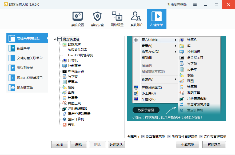This screenshot has width=235, height=155.
Task: Select Hao123网址导航 tree entry
Action: pyautogui.click(x=80, y=55)
